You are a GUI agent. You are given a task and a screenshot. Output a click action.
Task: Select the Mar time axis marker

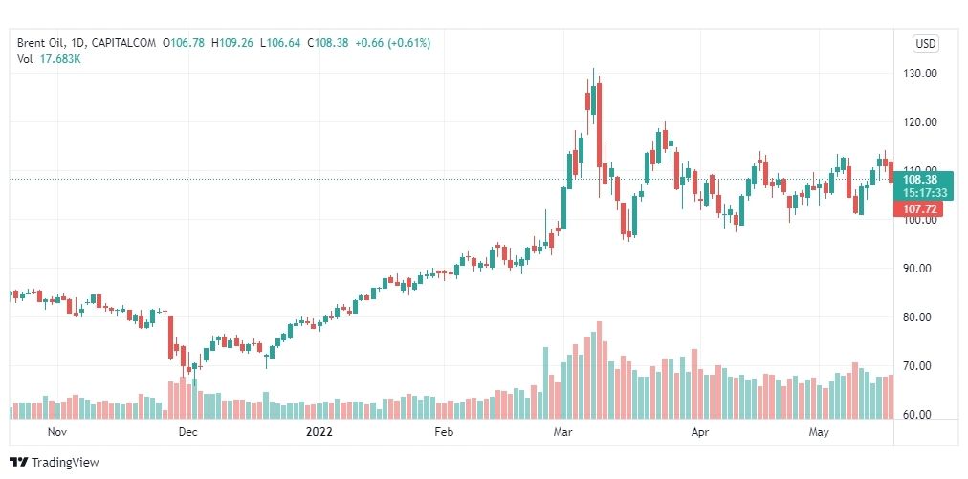pos(562,432)
